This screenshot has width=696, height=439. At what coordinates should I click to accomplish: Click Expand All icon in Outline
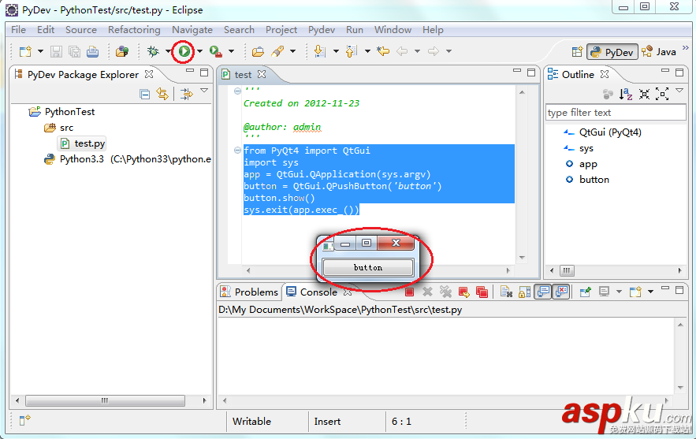(662, 94)
